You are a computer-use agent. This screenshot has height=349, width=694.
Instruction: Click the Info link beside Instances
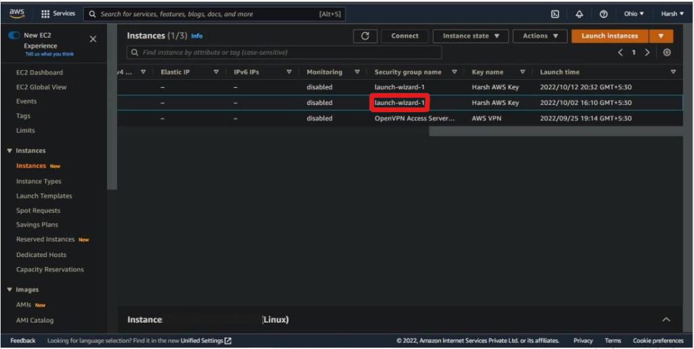(197, 36)
